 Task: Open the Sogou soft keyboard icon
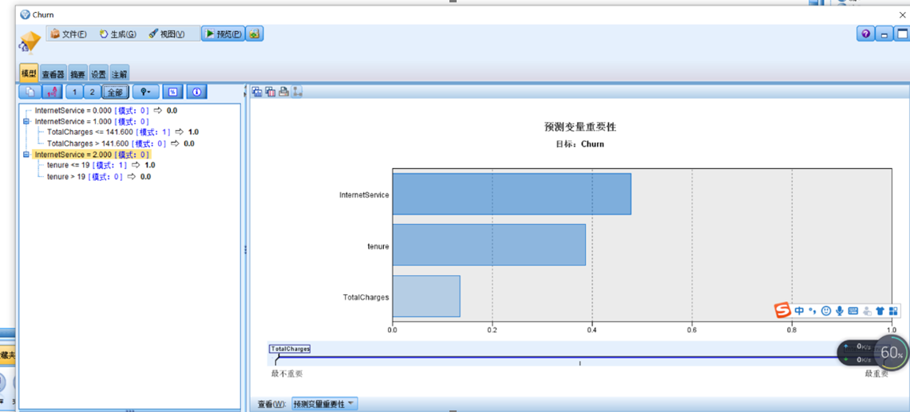[853, 311]
